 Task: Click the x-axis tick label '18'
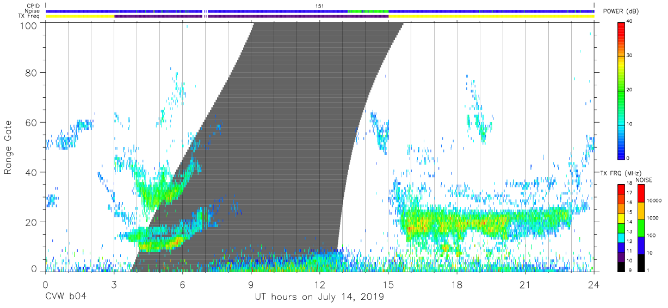tap(456, 285)
